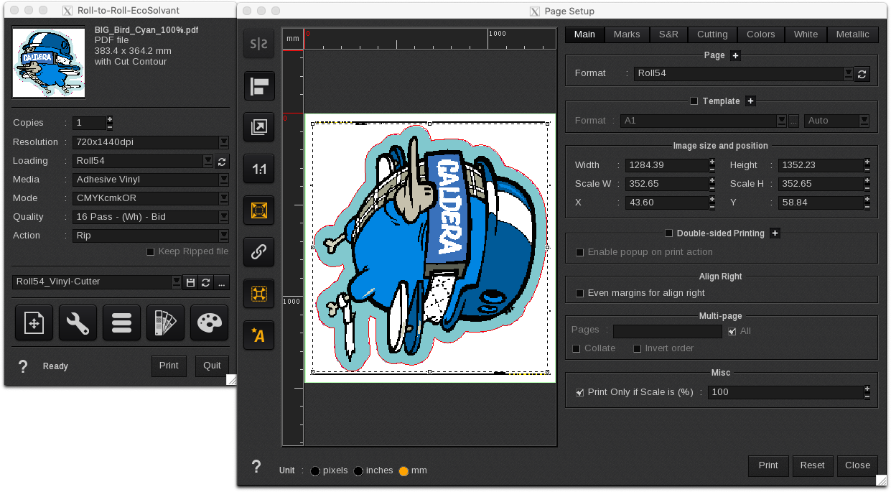Open the Page Format Roll54 dropdown
891x492 pixels.
[848, 73]
